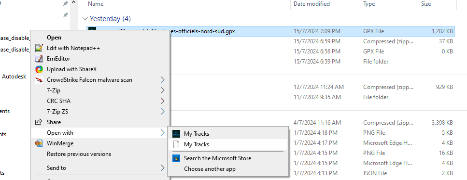The height and width of the screenshot is (180, 467).
Task: Choose Open in the context menu
Action: pos(100,38)
